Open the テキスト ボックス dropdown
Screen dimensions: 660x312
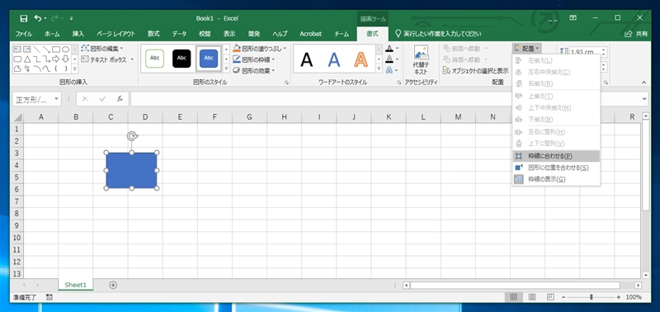132,59
